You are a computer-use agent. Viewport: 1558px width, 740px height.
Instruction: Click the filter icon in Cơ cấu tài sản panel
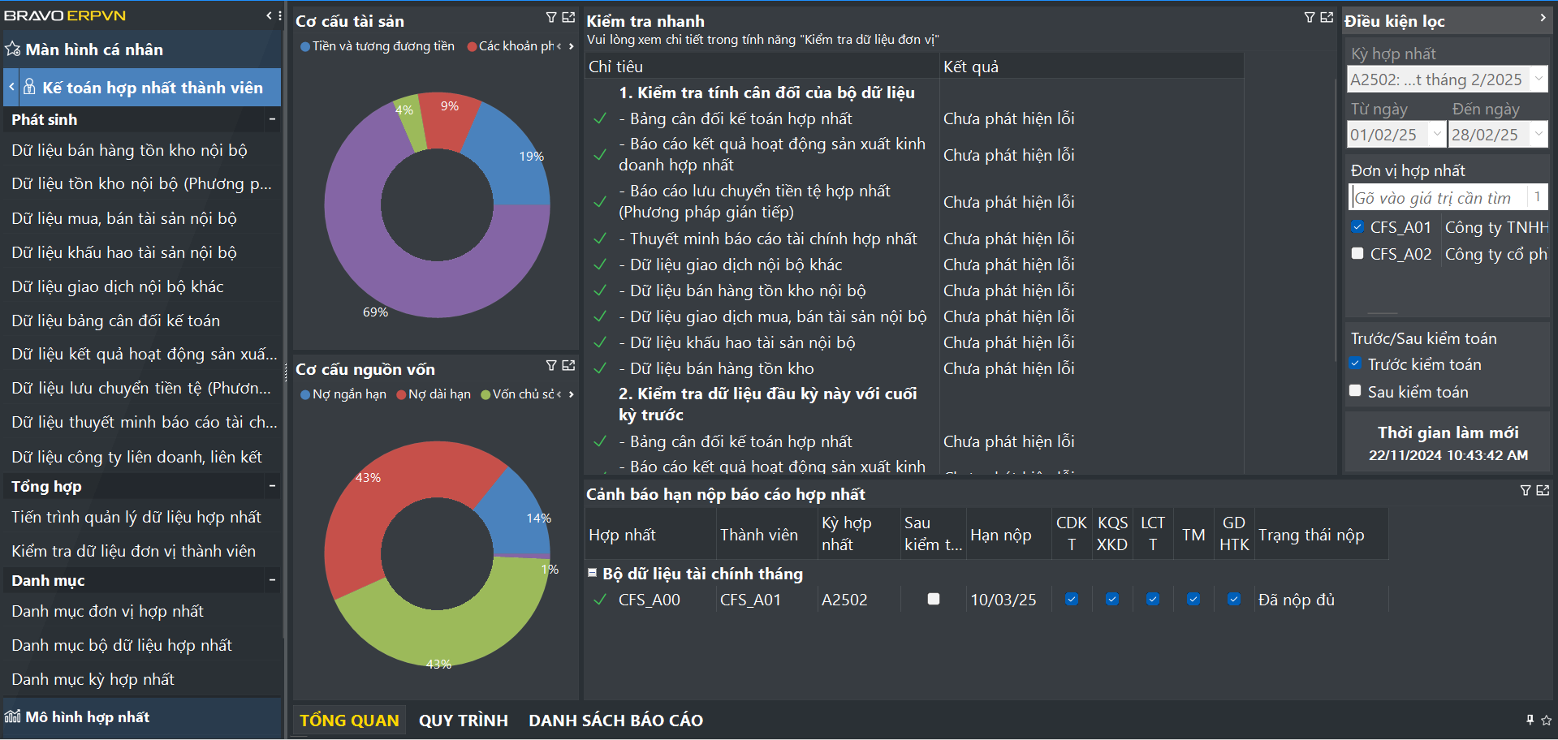tap(551, 18)
